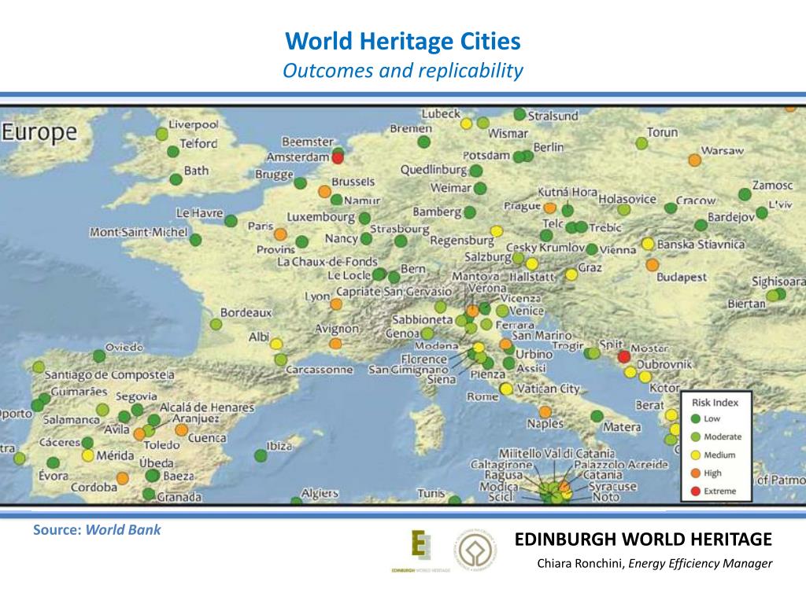The image size is (806, 604).
Task: Select the Liverpool map marker
Action: tap(162, 134)
